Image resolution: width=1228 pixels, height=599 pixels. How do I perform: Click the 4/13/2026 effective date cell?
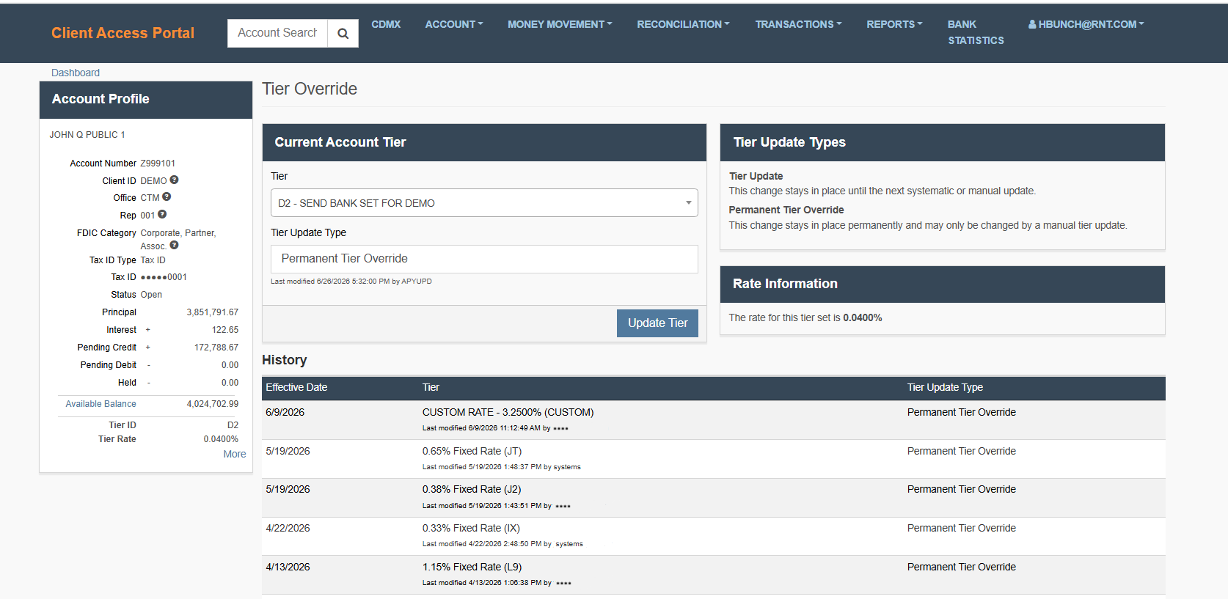coord(288,567)
